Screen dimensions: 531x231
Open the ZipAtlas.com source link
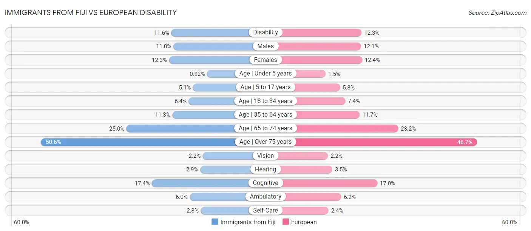point(497,12)
